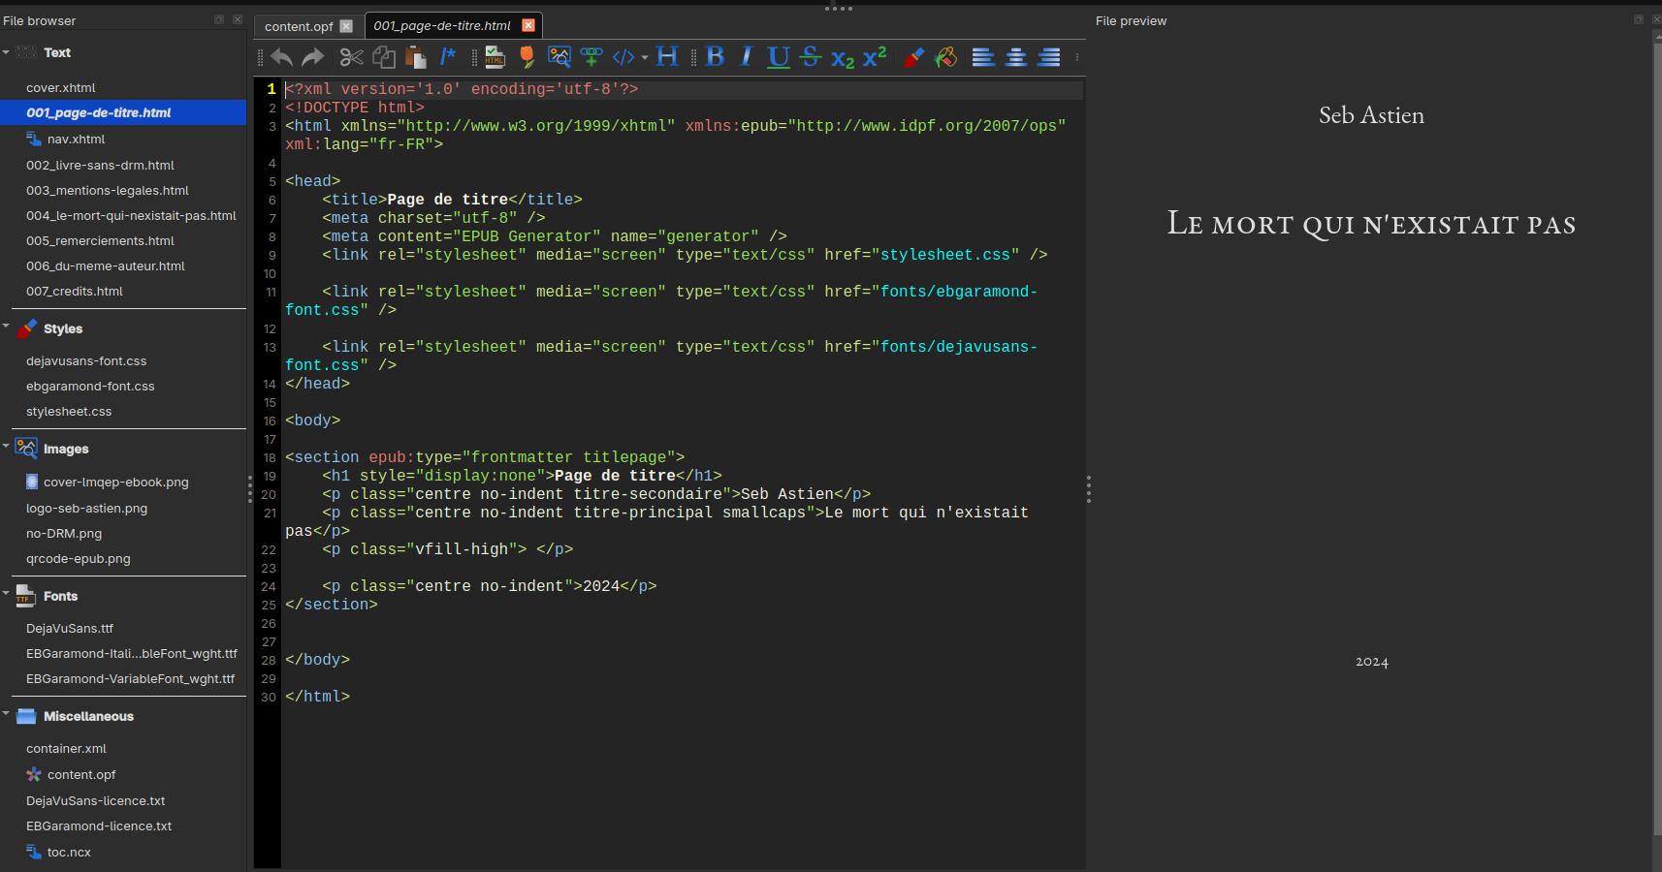Collapse the Styles section in File browser
This screenshot has width=1662, height=872.
click(6, 327)
